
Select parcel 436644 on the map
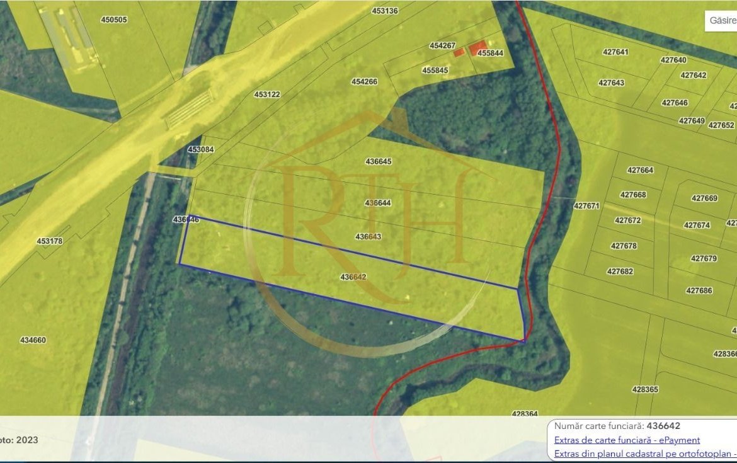378,203
